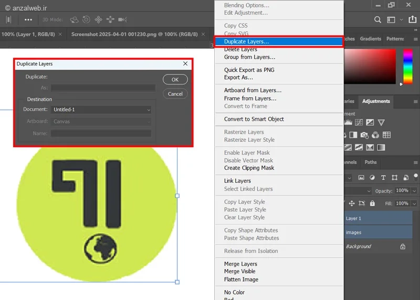The image size is (420, 300).
Task: Confirm Duplicate Layers with OK button
Action: coord(175,80)
